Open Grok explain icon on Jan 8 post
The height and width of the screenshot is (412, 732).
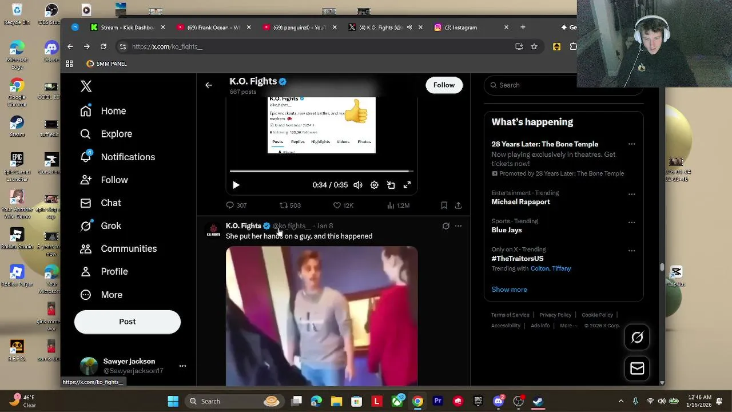pyautogui.click(x=446, y=226)
